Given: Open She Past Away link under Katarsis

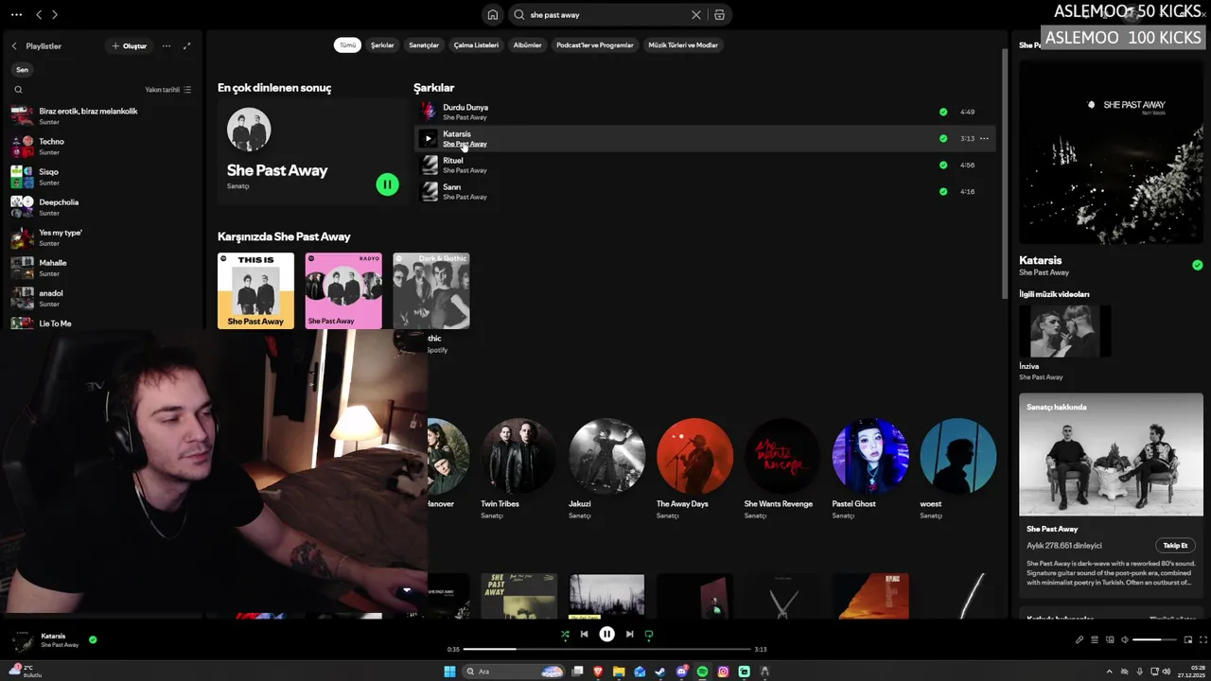Looking at the screenshot, I should point(465,144).
